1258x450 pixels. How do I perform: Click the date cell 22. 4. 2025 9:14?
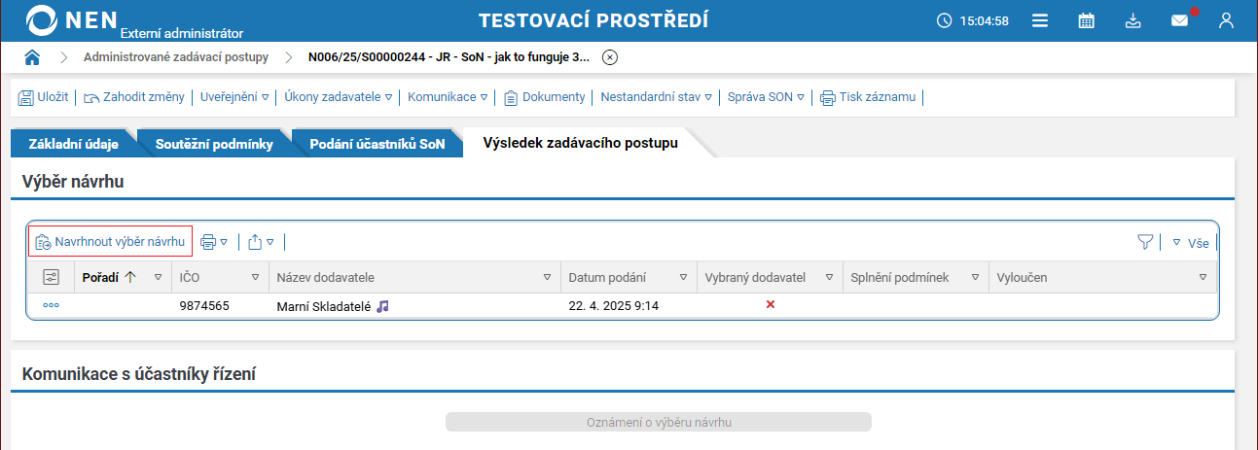point(614,305)
